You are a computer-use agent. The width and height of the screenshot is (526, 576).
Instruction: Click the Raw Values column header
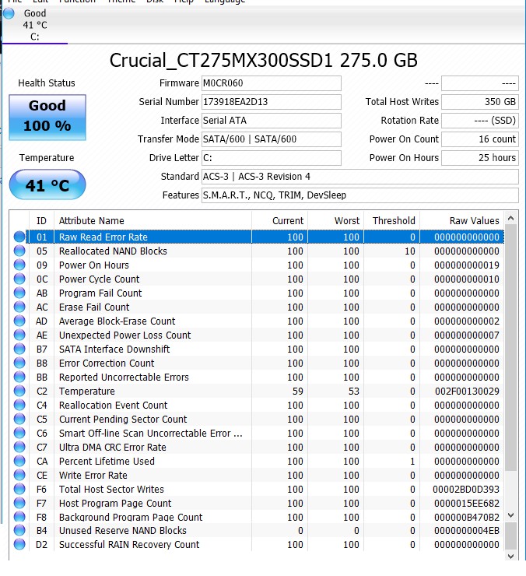pyautogui.click(x=462, y=221)
